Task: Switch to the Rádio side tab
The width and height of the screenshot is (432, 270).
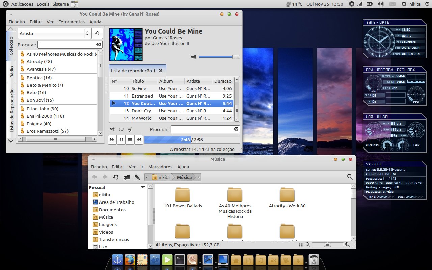Action: (x=11, y=72)
